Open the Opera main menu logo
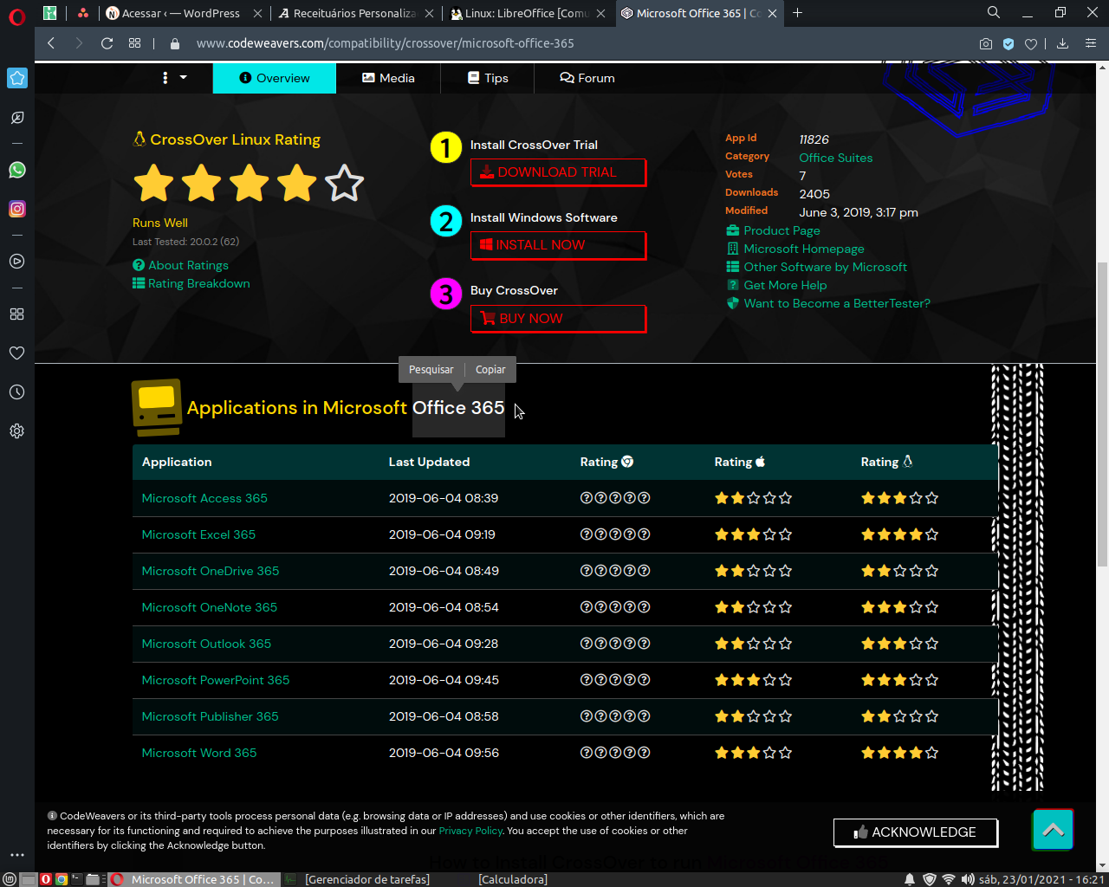 coord(16,17)
